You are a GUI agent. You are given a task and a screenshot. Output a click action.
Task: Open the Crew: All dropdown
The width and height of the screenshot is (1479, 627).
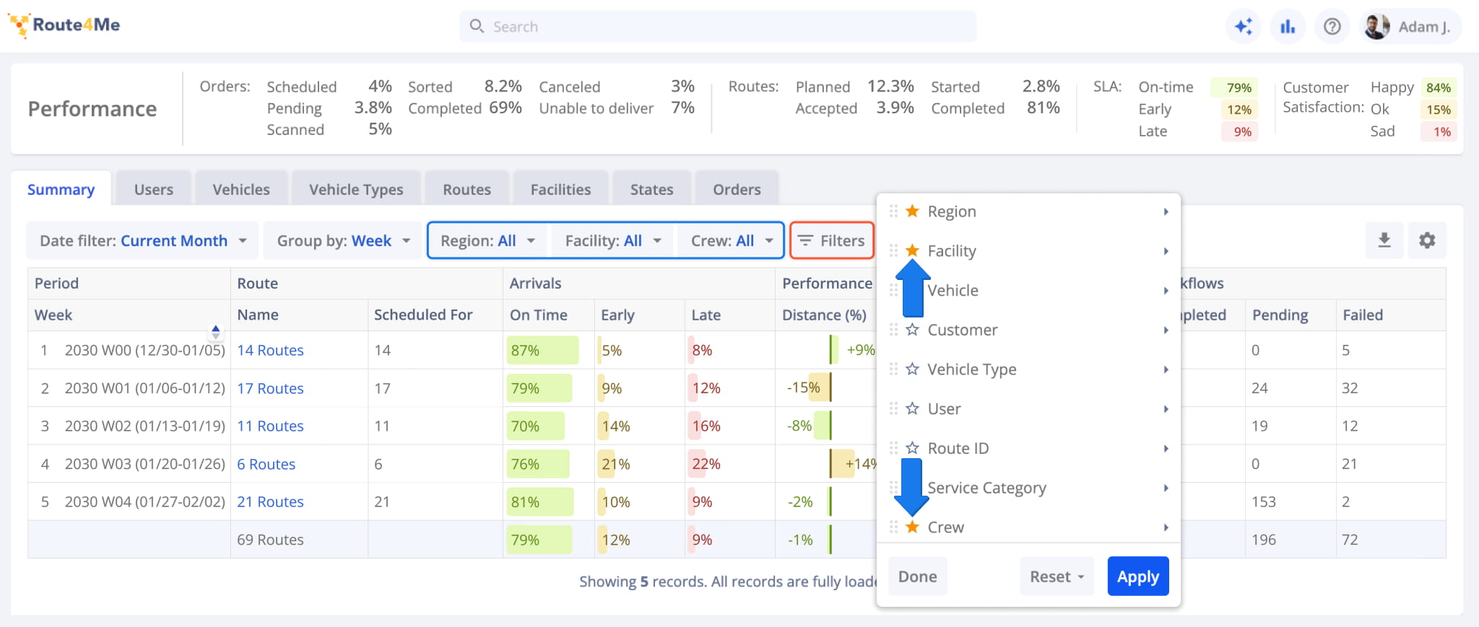[x=731, y=240]
